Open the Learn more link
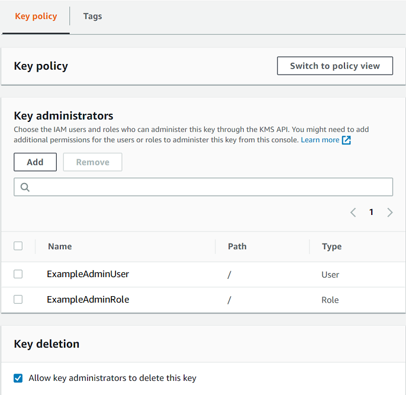The width and height of the screenshot is (406, 395). [x=320, y=140]
